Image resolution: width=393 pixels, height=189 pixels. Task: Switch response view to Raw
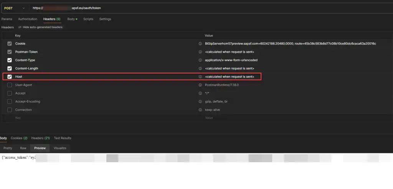click(x=23, y=148)
